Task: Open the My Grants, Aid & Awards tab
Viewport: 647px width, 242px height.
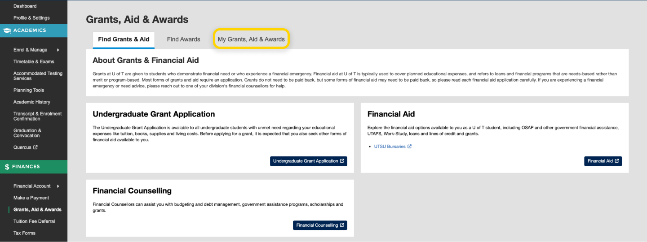Action: pos(251,39)
